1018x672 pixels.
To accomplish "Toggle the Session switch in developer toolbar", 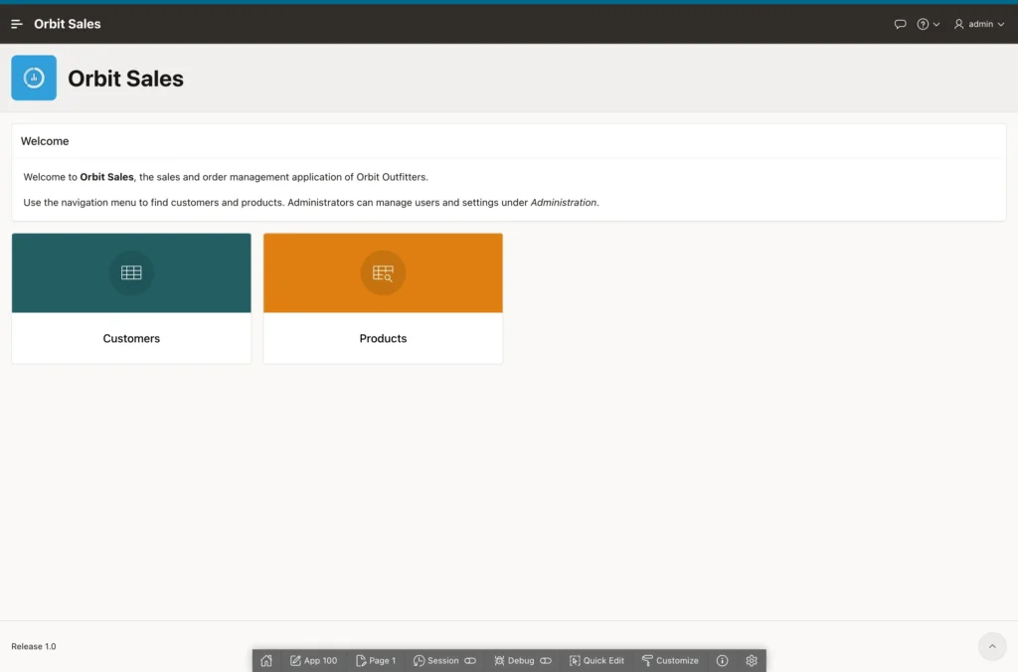I will pyautogui.click(x=470, y=660).
